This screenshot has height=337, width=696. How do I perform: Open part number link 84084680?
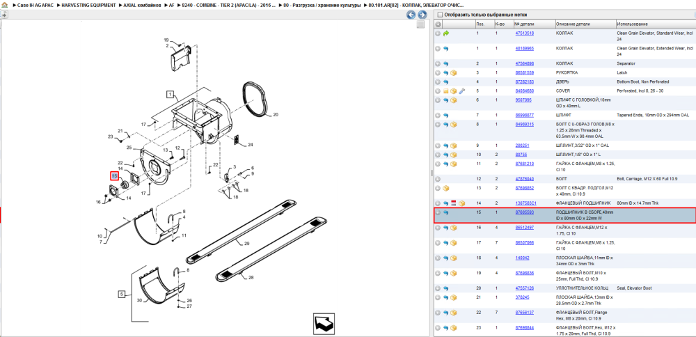(x=524, y=91)
